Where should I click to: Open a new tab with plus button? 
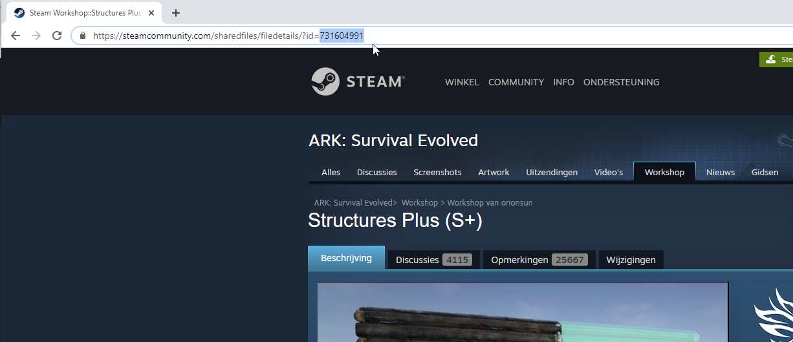(x=176, y=13)
